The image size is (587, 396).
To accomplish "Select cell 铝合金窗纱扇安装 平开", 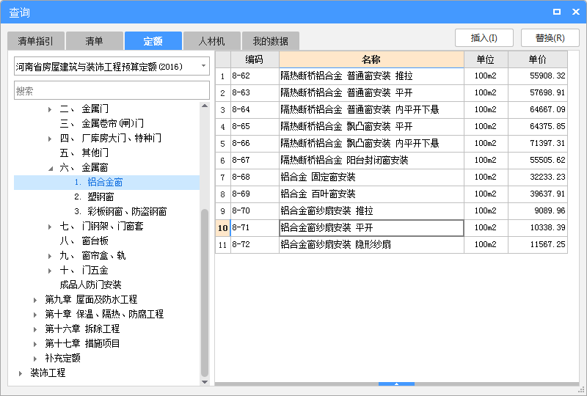I will coord(371,228).
